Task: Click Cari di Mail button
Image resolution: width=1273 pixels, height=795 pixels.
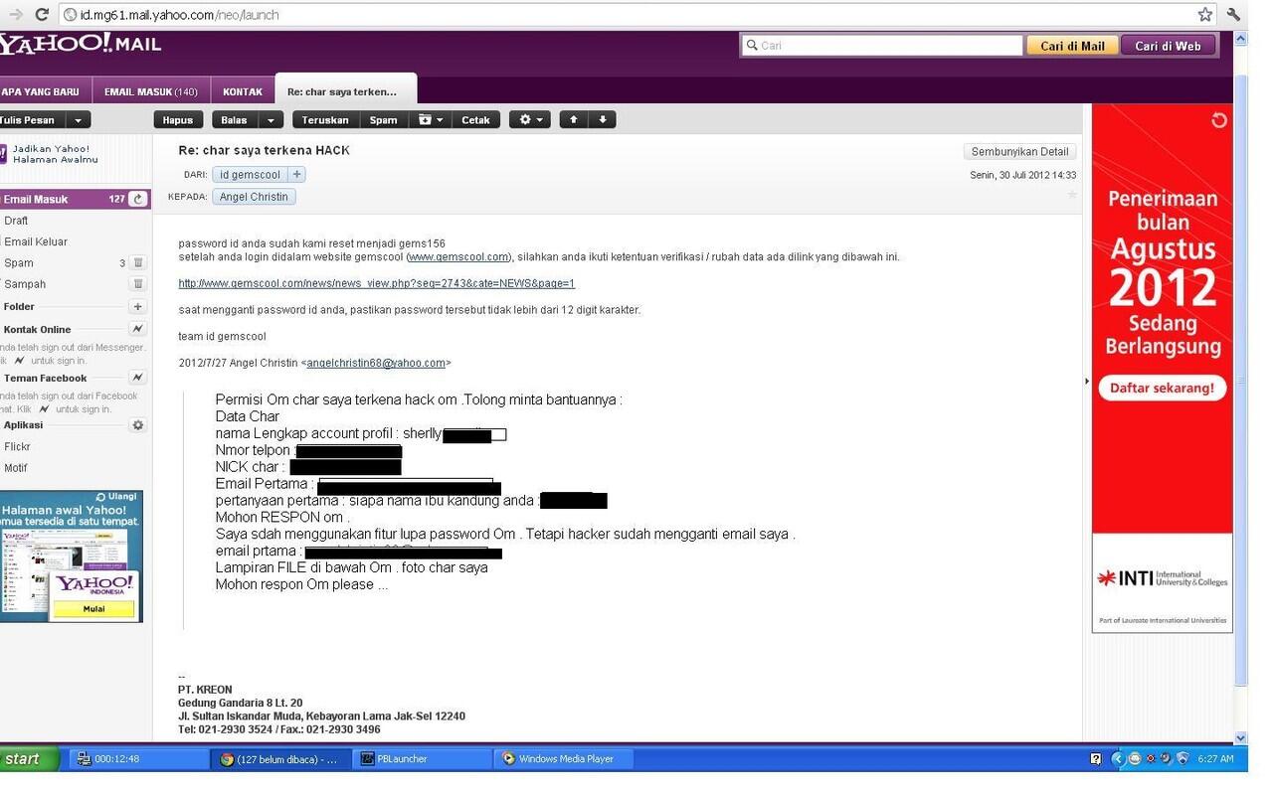Action: point(1072,46)
